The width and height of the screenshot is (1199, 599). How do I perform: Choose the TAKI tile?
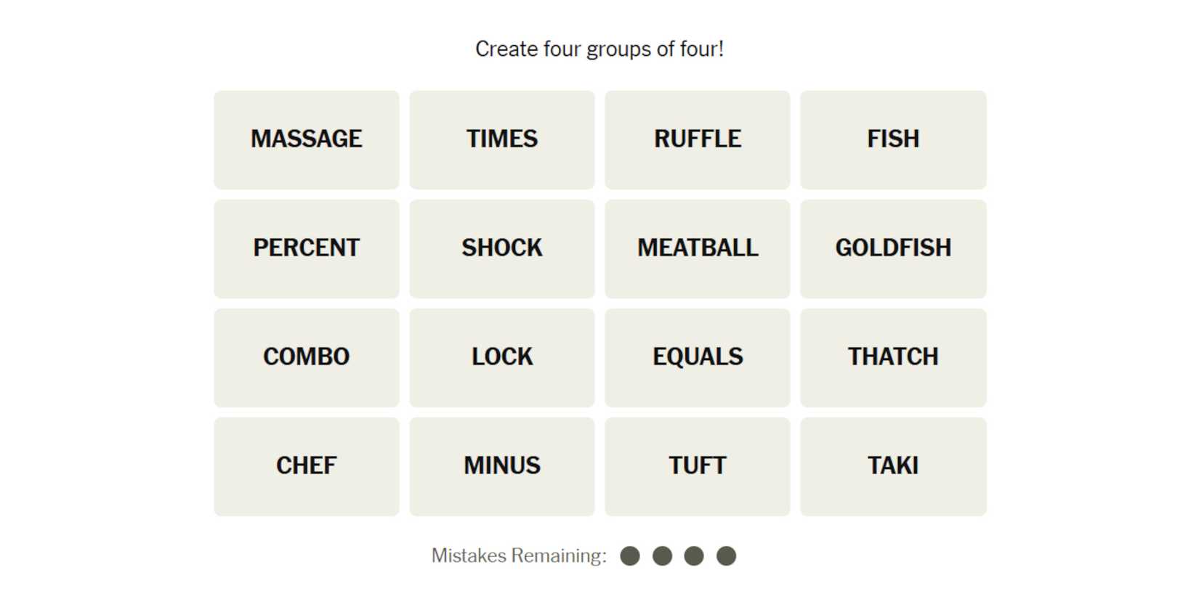click(892, 466)
